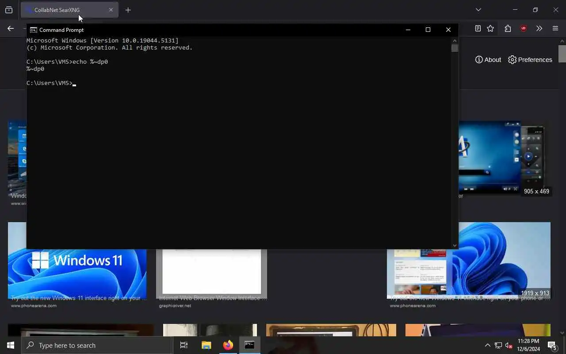Viewport: 566px width, 354px height.
Task: Open Firefox application hamburger menu
Action: [x=555, y=28]
